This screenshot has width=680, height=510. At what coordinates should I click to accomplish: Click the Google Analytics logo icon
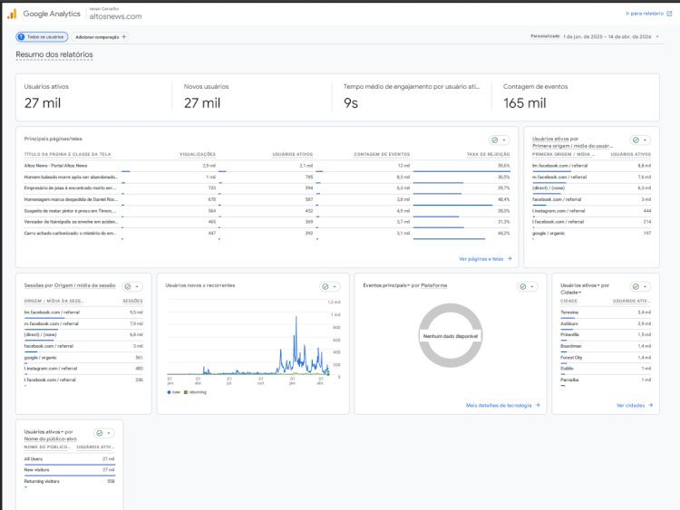(13, 14)
